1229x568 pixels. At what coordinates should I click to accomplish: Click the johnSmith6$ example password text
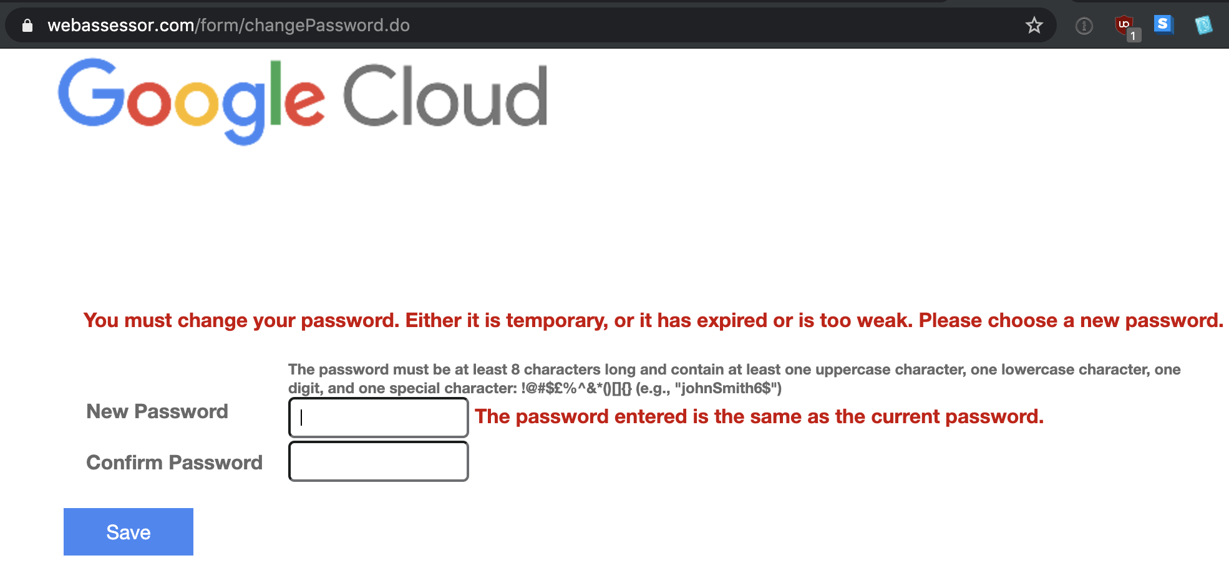click(727, 388)
